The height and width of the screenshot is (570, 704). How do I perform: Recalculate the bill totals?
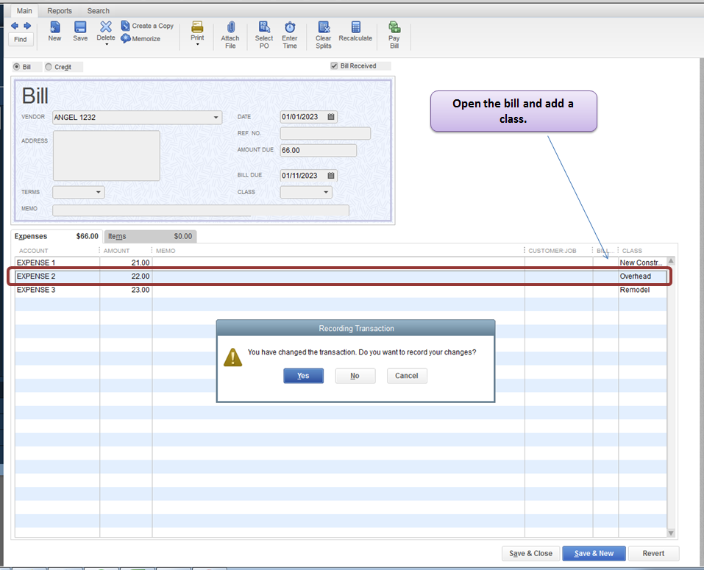[x=355, y=32]
